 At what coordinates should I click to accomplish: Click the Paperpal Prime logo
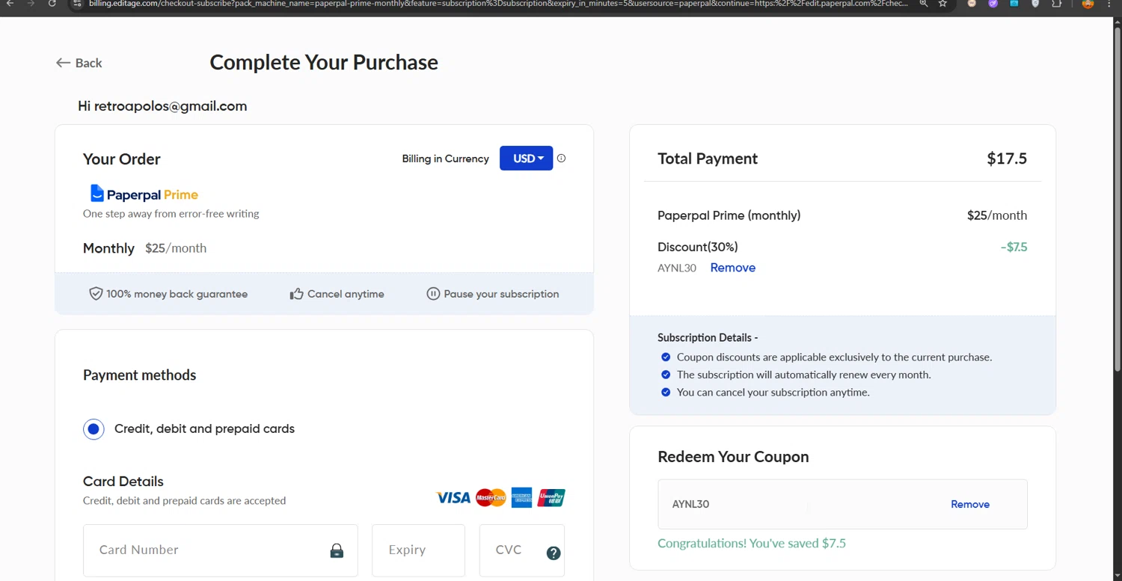point(144,194)
